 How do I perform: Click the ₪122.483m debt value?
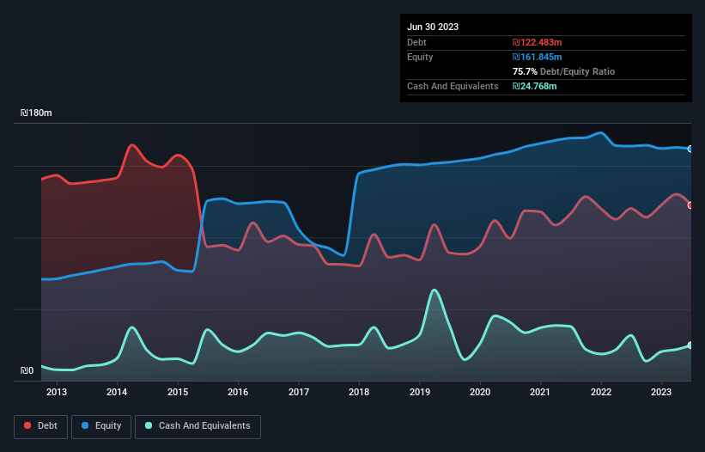(538, 42)
